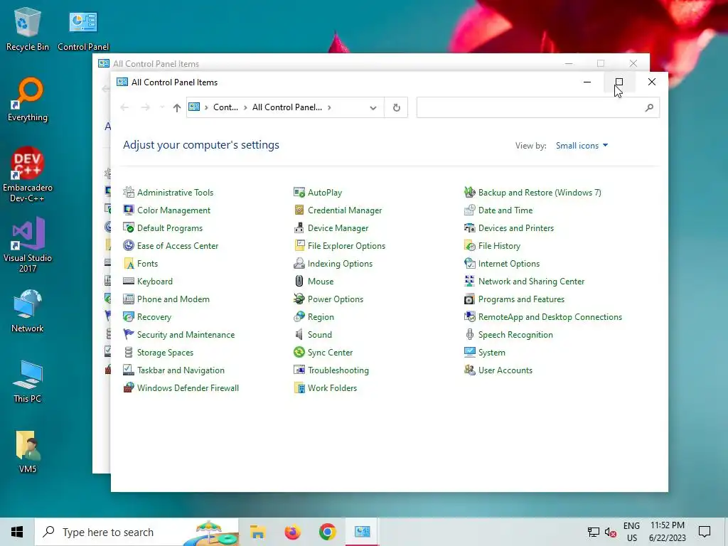Image resolution: width=728 pixels, height=546 pixels.
Task: Select the VM5 folder on desktop
Action: tap(28, 451)
